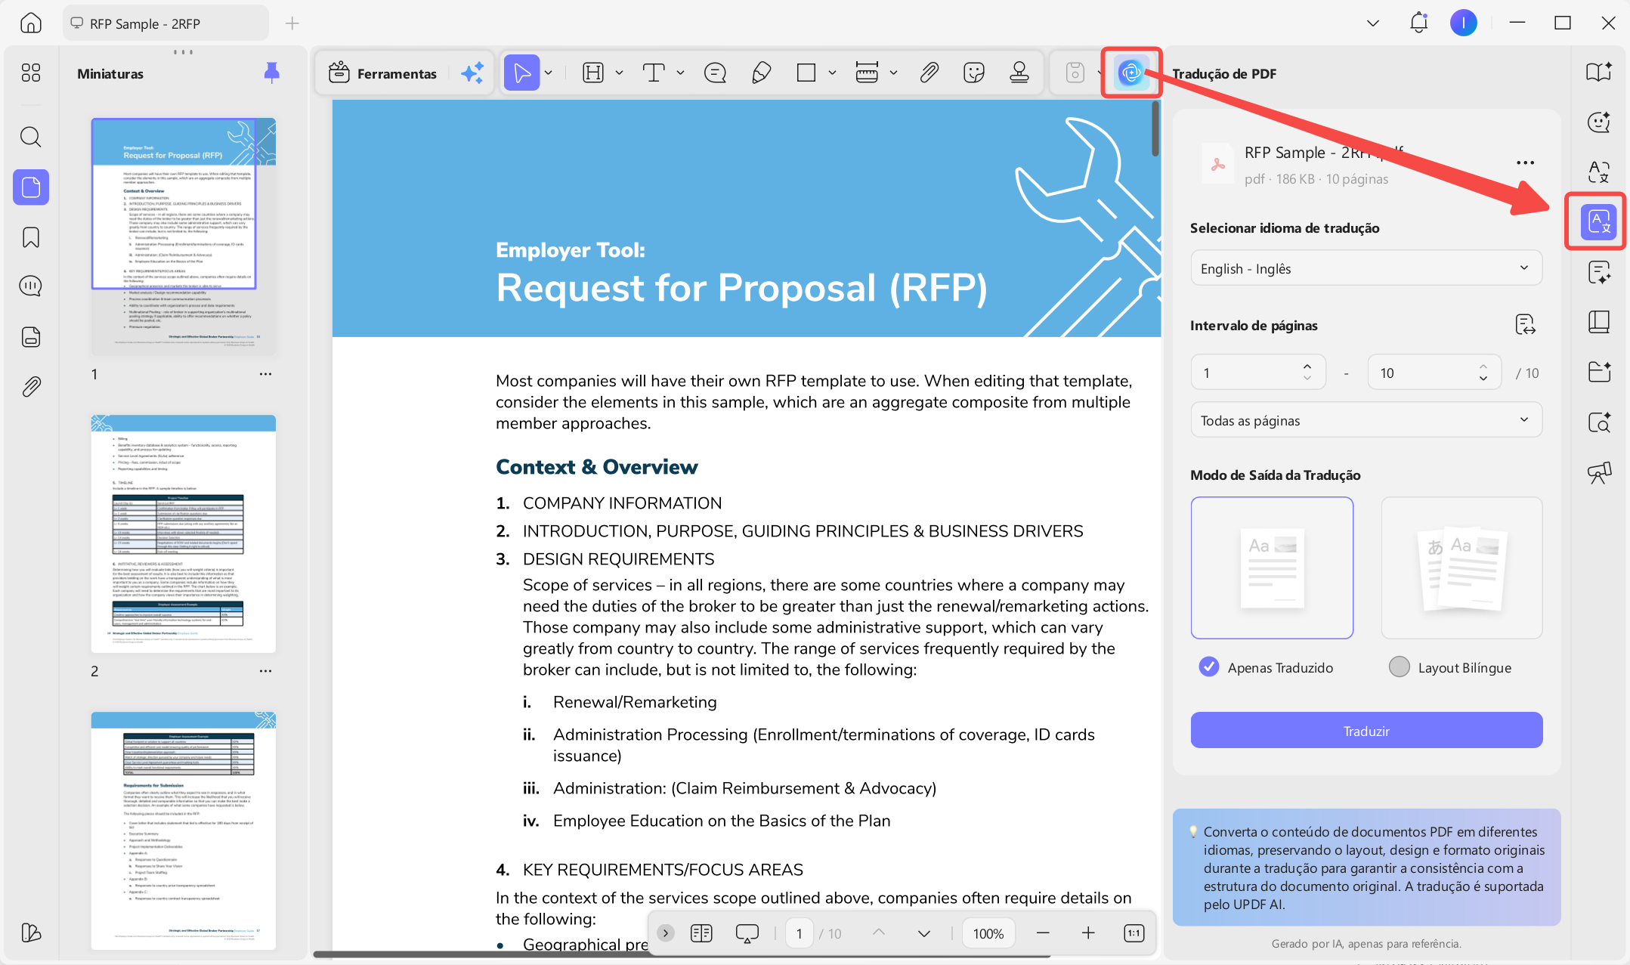Open page 1 thumbnail options menu
This screenshot has width=1630, height=965.
[265, 373]
